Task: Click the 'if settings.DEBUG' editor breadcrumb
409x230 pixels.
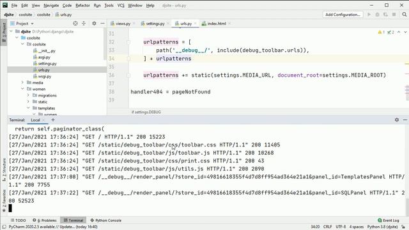Action: [146, 112]
